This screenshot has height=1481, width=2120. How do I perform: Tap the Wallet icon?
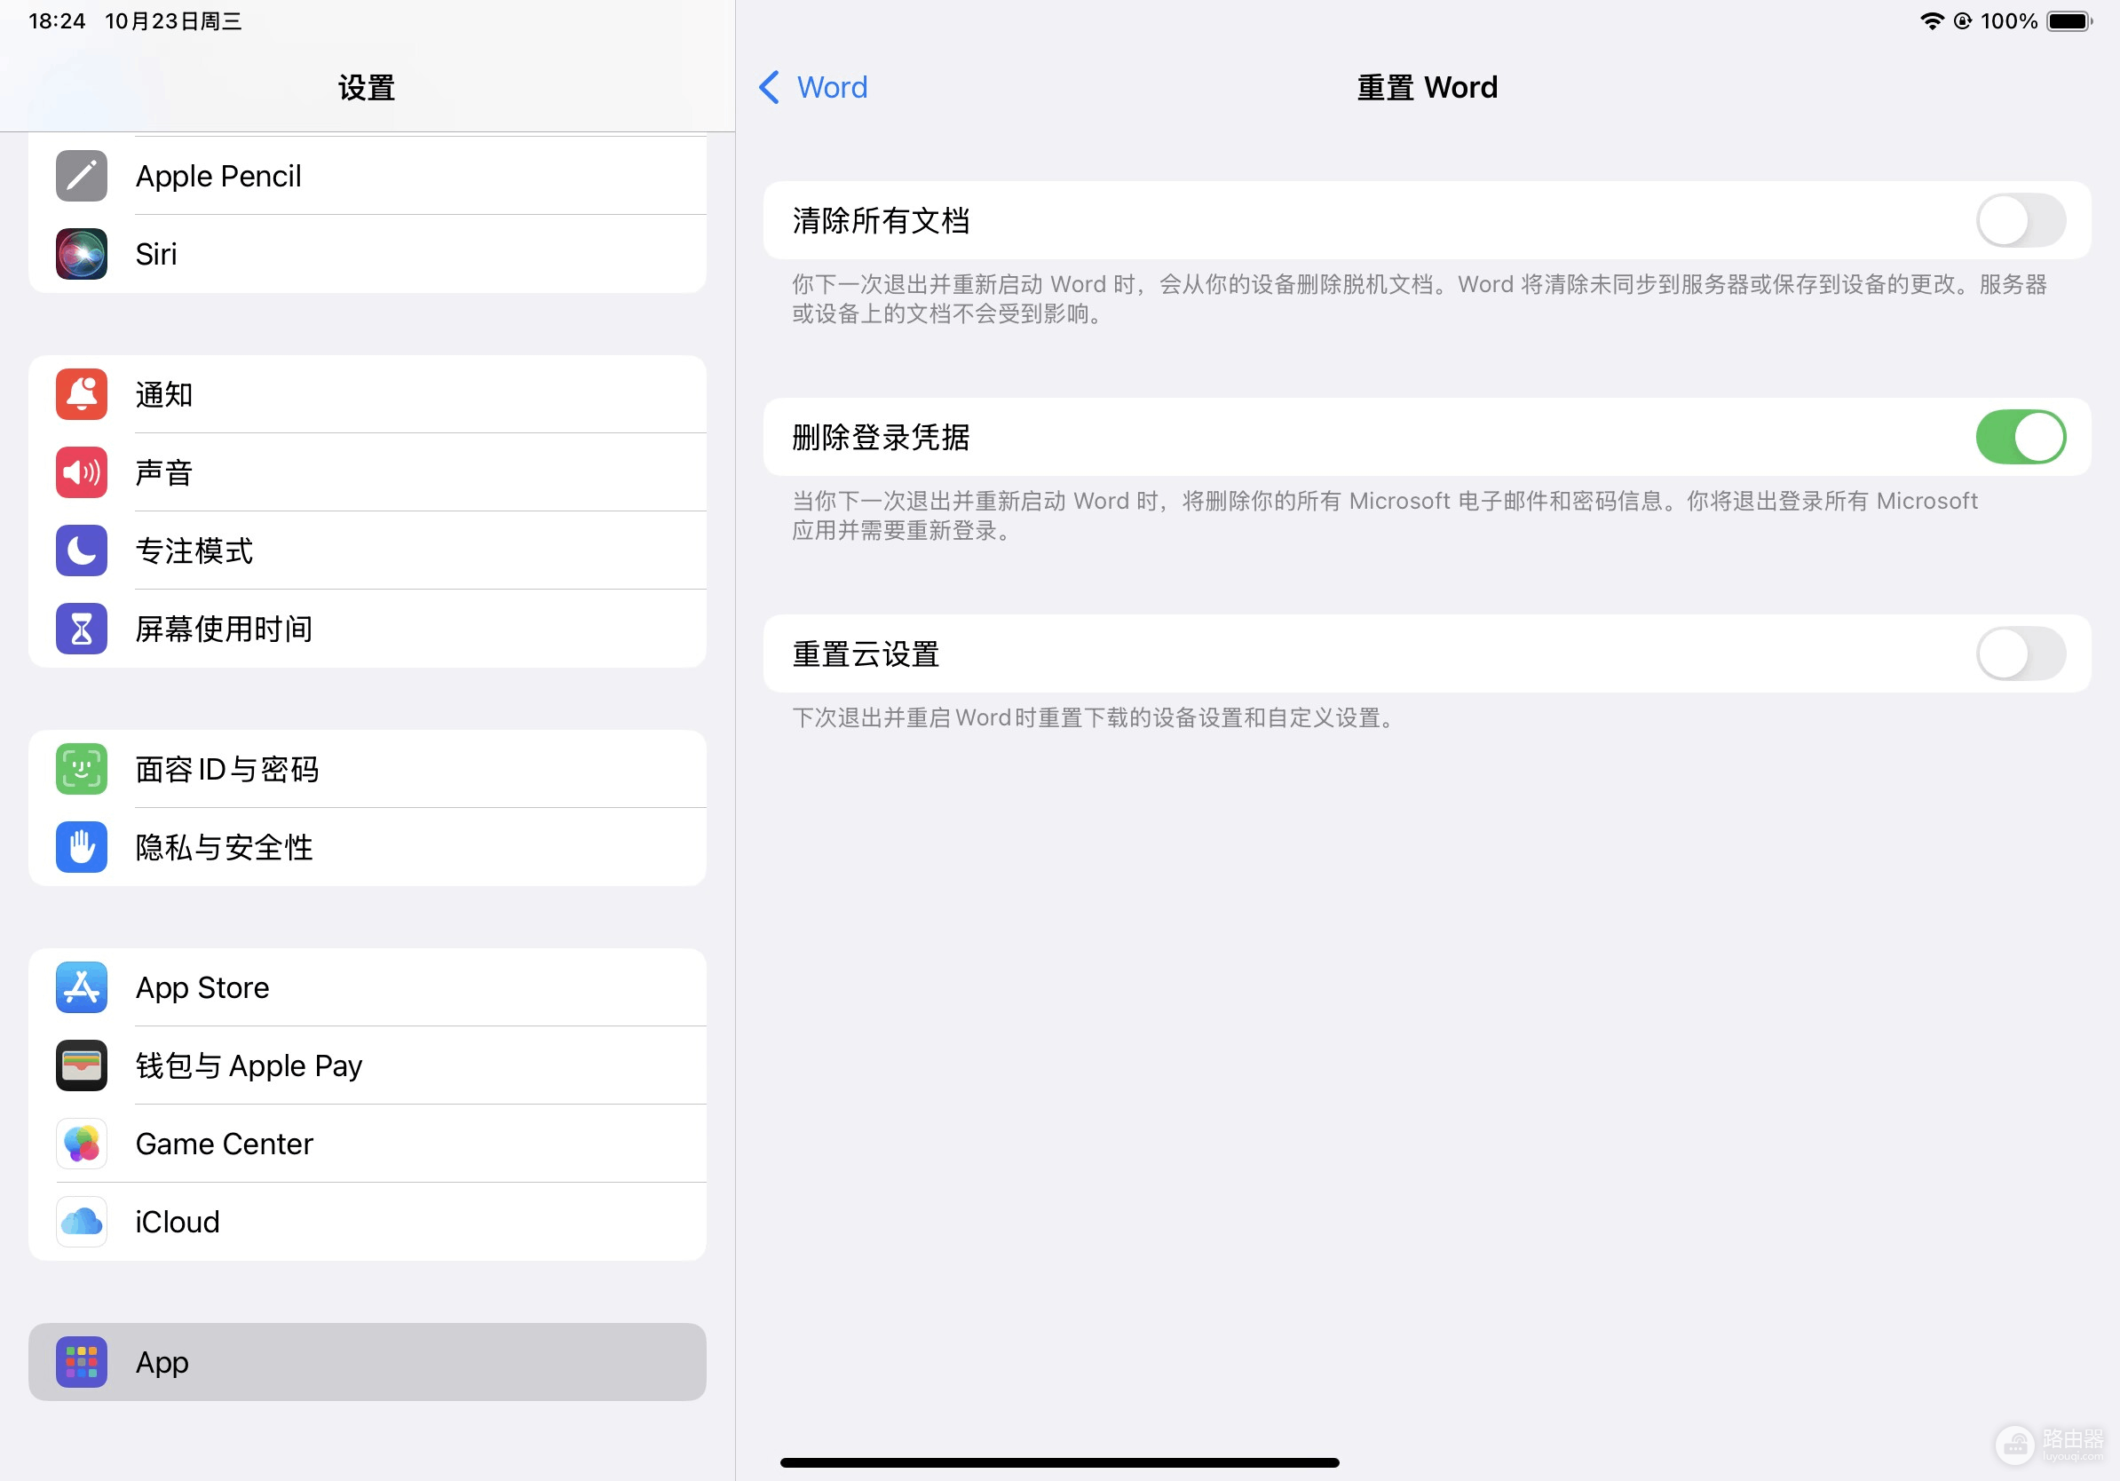82,1065
